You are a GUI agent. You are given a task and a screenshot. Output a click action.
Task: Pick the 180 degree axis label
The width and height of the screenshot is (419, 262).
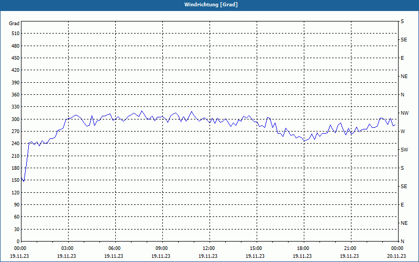tap(16, 168)
